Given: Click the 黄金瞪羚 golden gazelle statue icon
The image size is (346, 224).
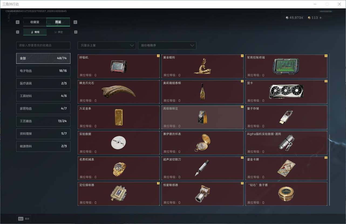Looking at the screenshot, I should pos(202,66).
